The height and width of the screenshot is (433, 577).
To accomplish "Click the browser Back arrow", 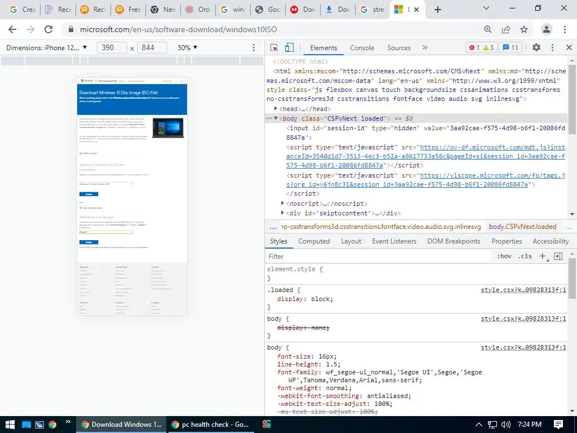I will click(x=12, y=29).
